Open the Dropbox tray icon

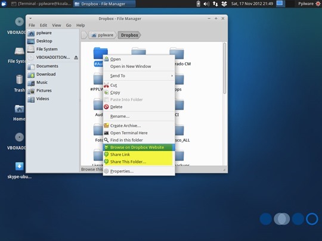click(224, 4)
